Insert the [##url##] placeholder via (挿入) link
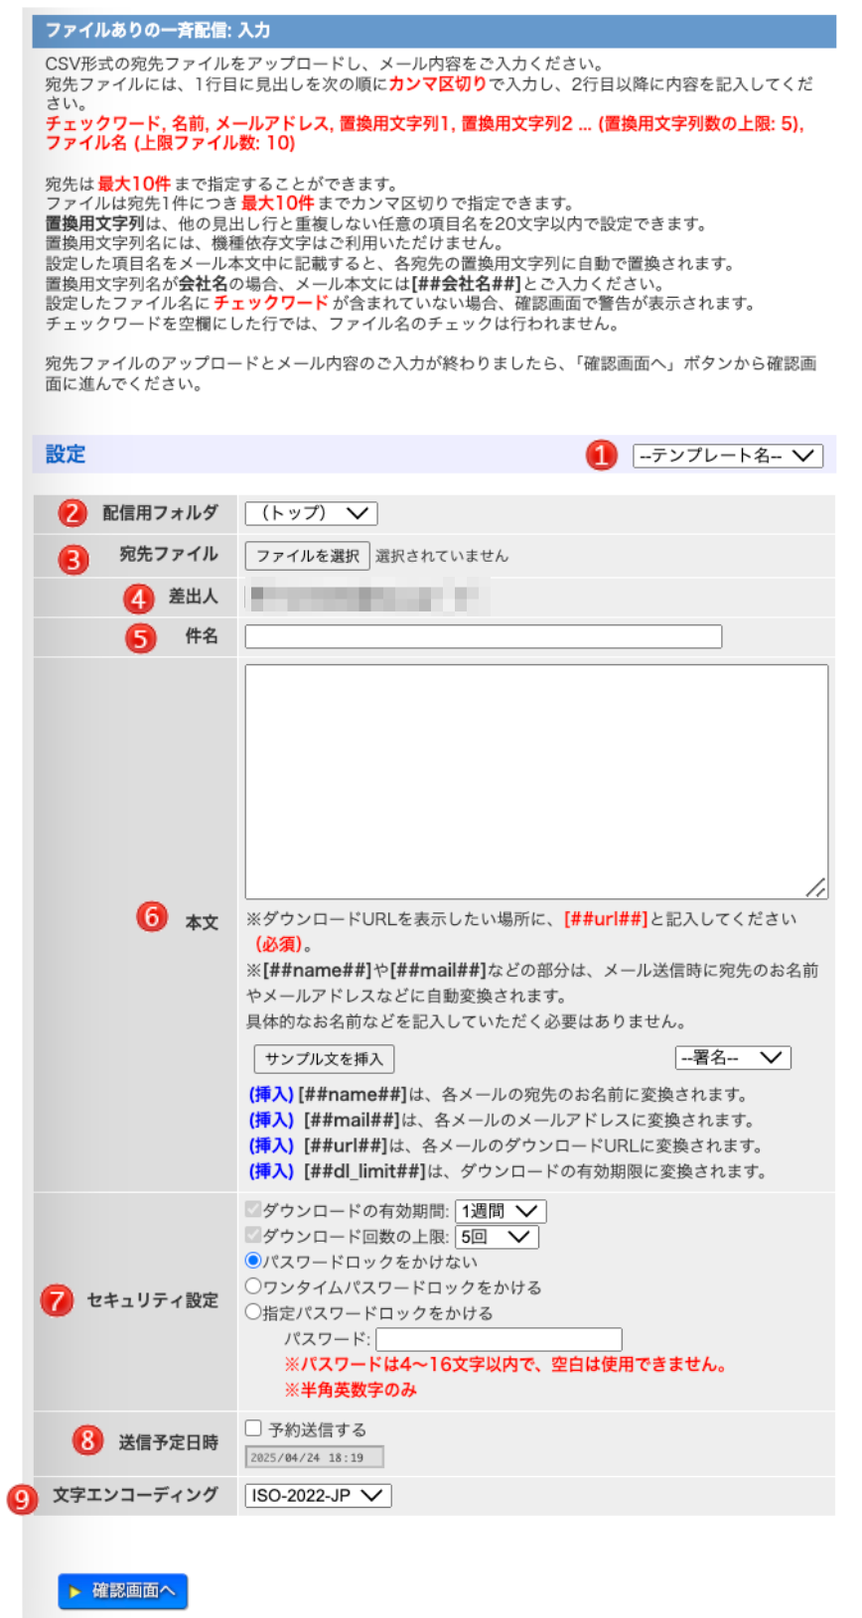 271,1146
